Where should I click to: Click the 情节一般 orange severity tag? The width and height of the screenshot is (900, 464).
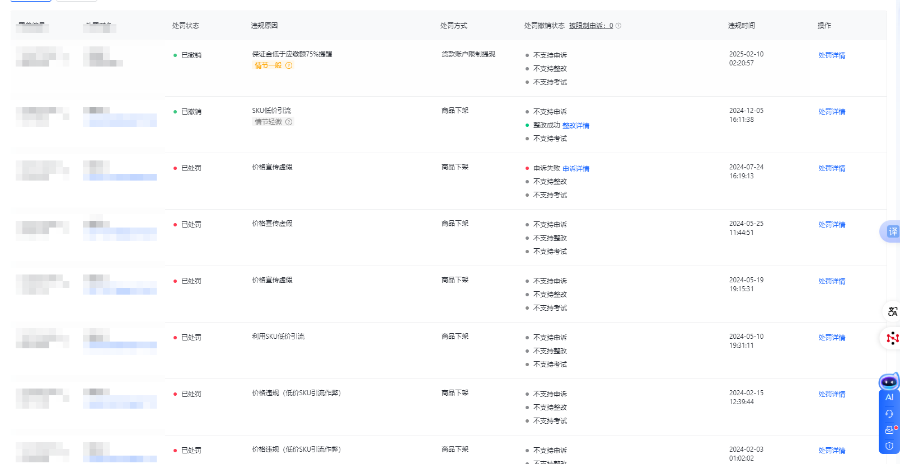point(268,65)
